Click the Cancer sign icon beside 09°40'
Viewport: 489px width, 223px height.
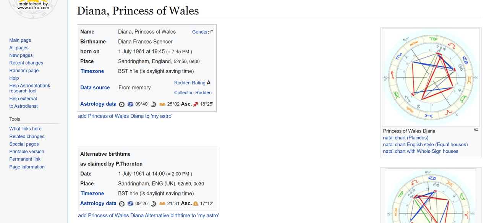130,104
